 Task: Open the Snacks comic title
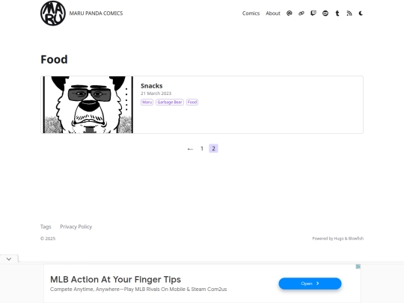[151, 86]
